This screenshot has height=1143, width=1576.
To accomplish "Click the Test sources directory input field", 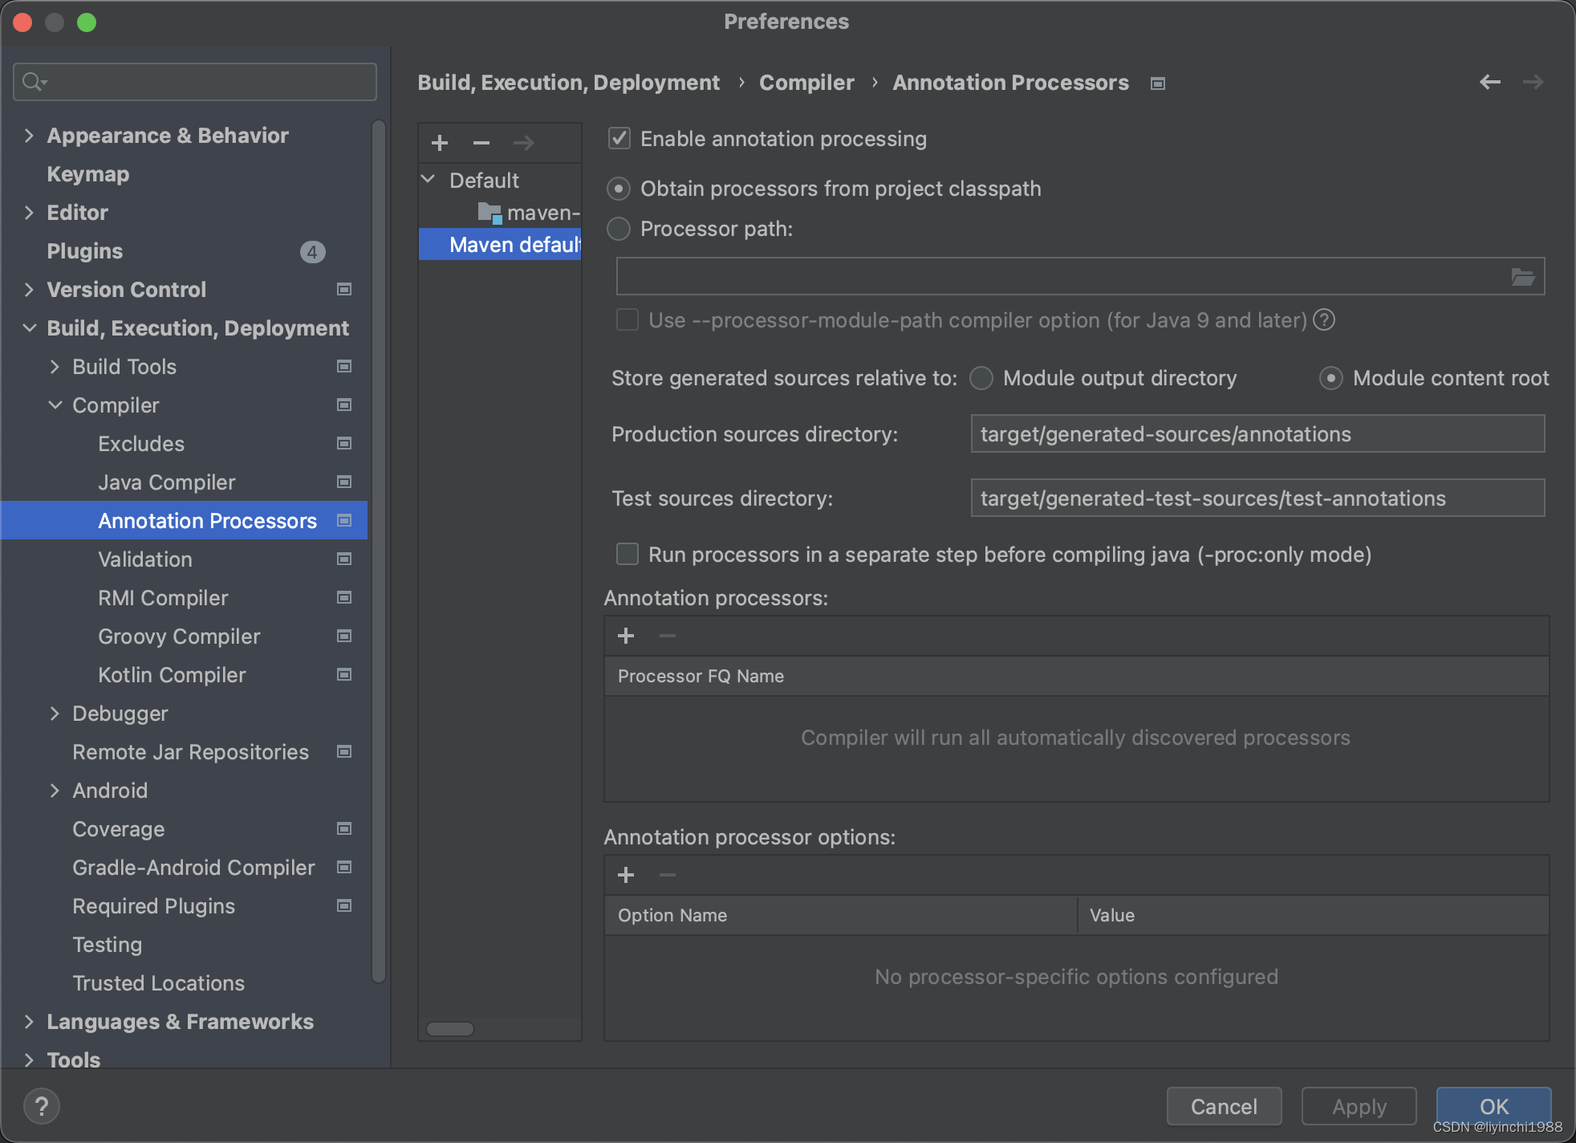I will tap(1256, 498).
